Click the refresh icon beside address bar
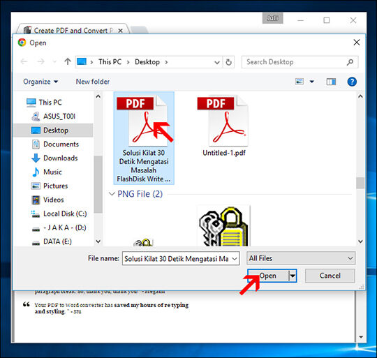377x358 pixels. [229, 62]
